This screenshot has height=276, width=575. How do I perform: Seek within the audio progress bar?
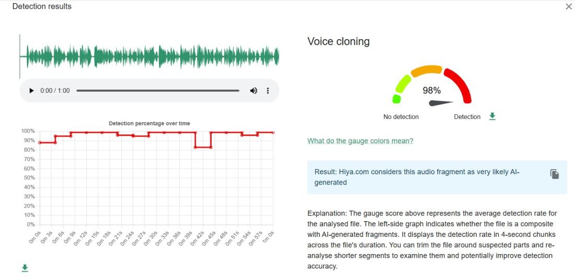157,91
